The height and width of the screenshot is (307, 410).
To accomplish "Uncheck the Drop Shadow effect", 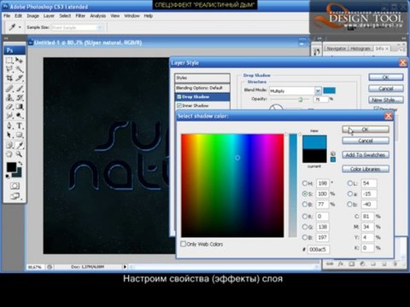I will (179, 97).
